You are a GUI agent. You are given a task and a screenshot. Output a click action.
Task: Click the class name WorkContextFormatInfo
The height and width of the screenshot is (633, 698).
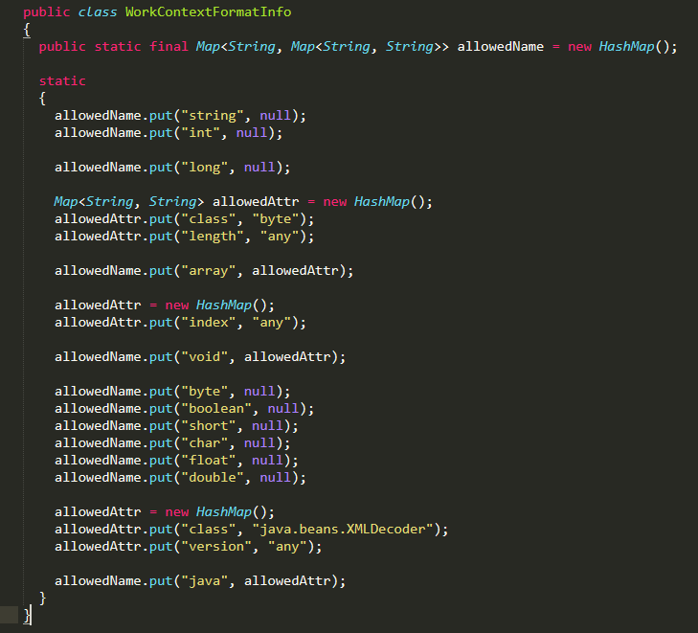[208, 11]
